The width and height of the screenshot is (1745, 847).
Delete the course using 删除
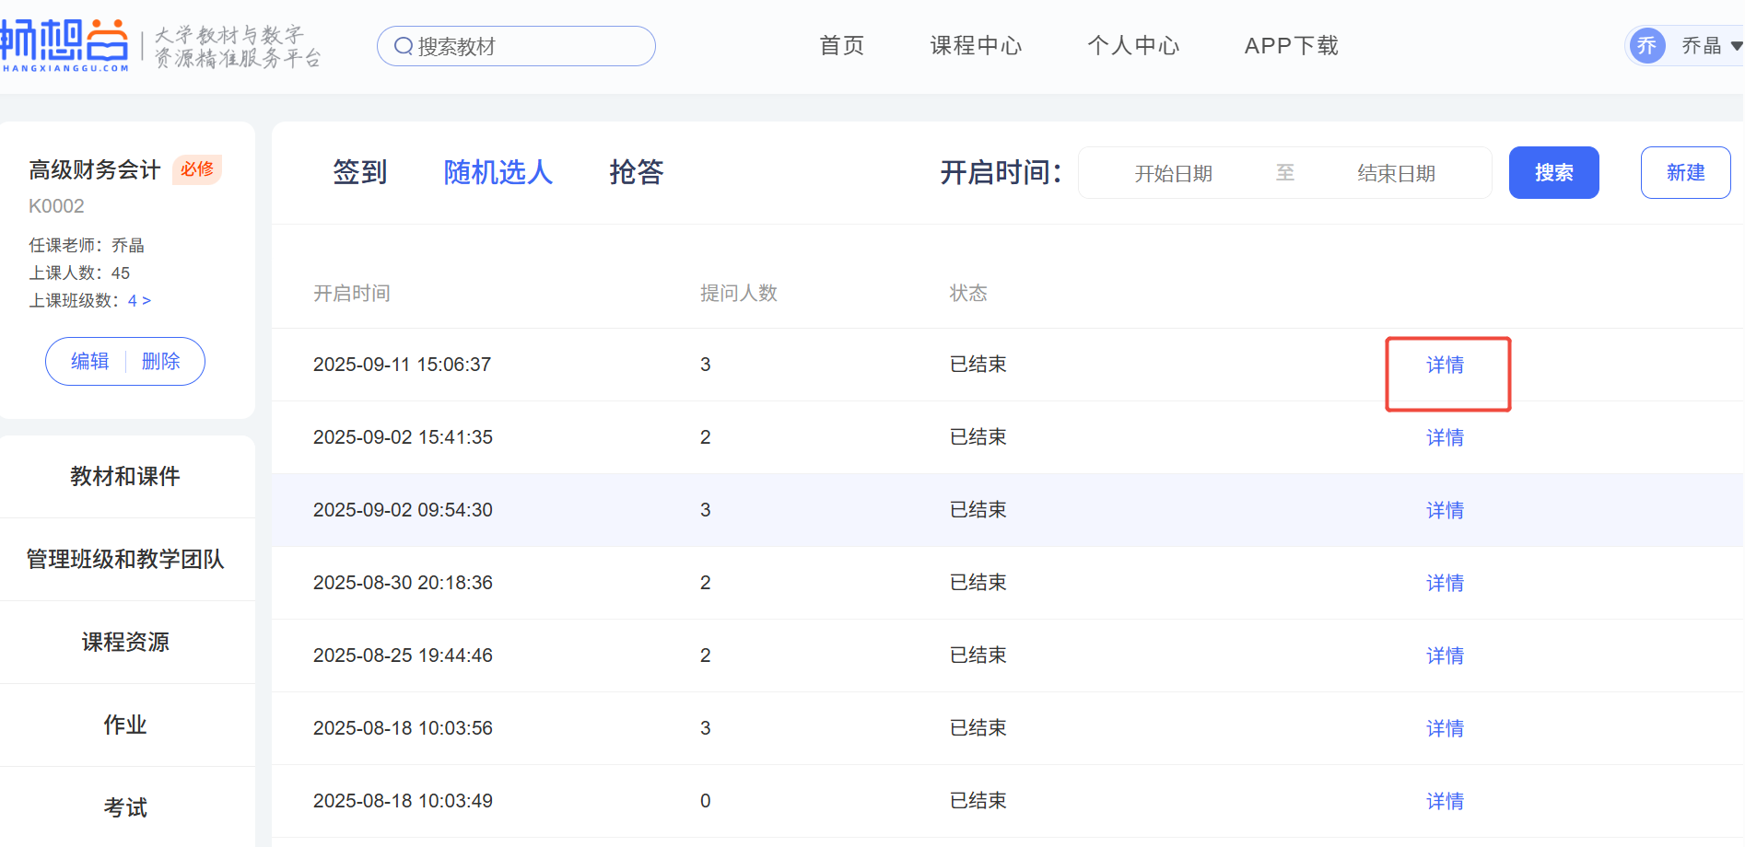click(160, 361)
